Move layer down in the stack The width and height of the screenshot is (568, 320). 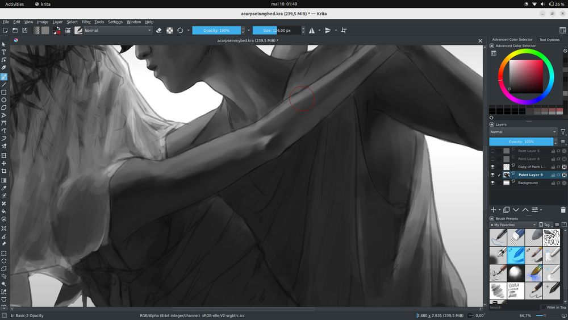point(516,210)
